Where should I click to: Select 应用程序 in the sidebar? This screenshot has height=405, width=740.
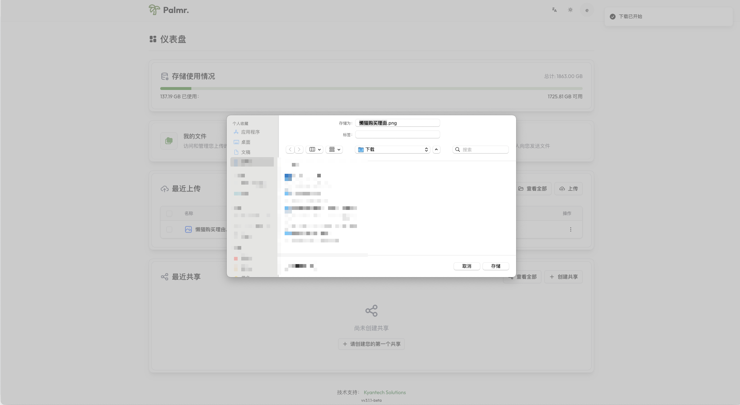coord(250,132)
